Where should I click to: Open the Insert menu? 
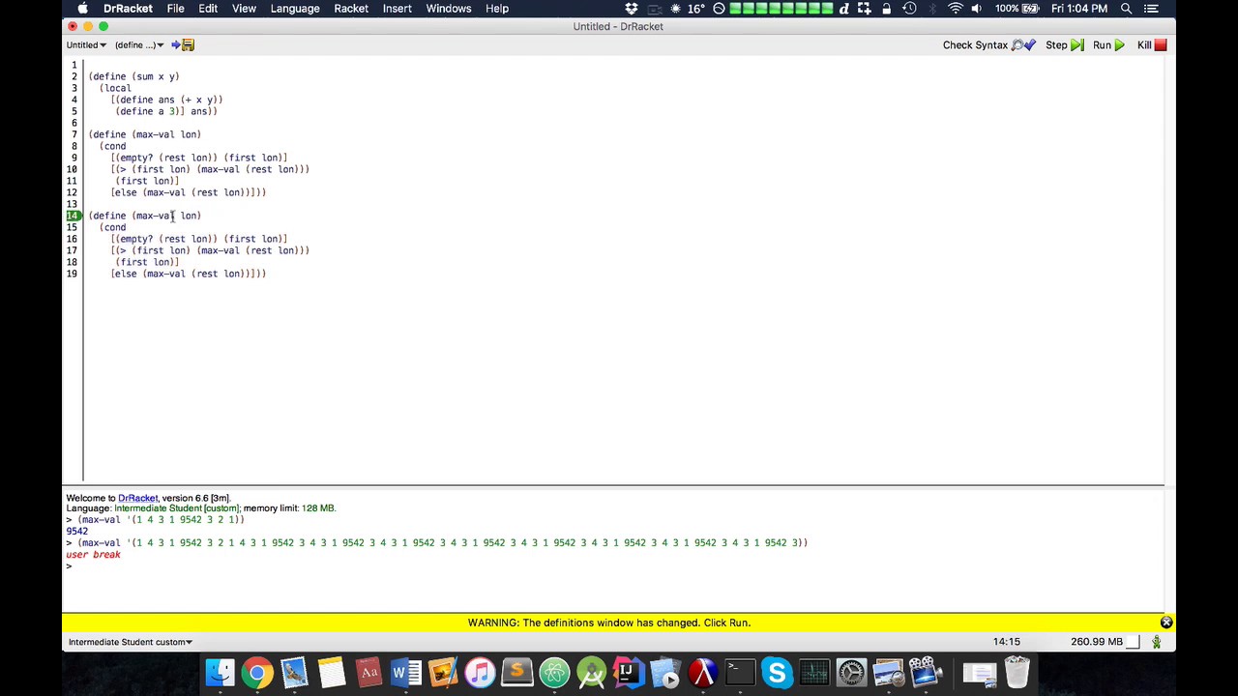click(x=398, y=9)
